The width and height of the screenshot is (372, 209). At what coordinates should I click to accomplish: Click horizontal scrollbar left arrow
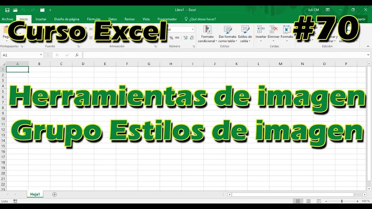pyautogui.click(x=230, y=194)
